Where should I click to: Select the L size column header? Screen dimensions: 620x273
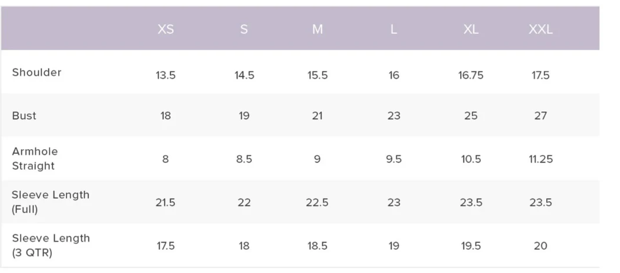pos(393,29)
